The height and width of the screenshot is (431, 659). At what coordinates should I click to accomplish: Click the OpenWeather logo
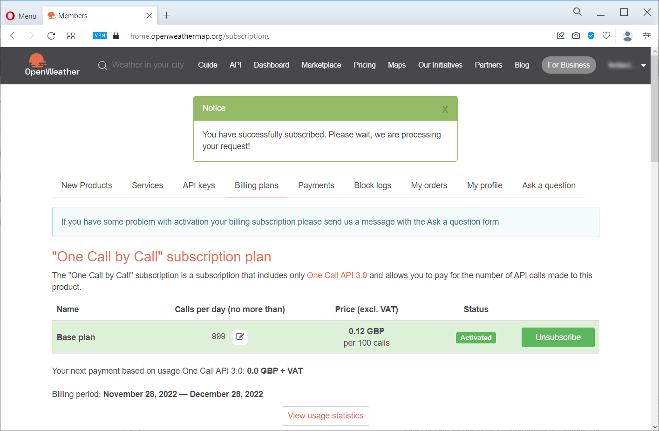pyautogui.click(x=52, y=65)
